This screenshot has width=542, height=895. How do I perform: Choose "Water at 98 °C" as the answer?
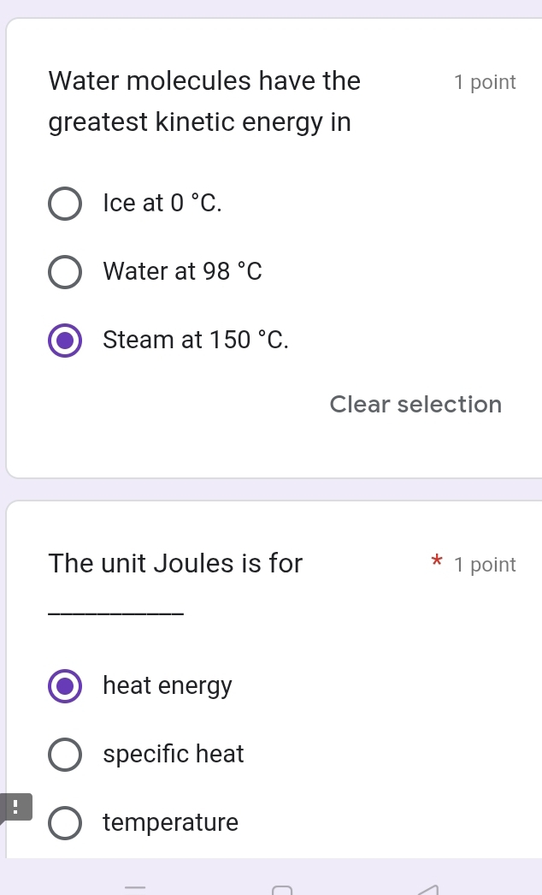click(65, 272)
